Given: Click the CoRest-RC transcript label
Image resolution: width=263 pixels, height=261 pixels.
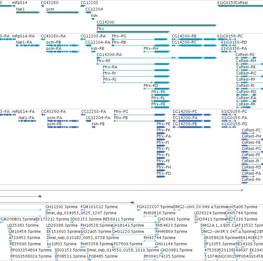Looking at the screenshot, I should point(245,55).
